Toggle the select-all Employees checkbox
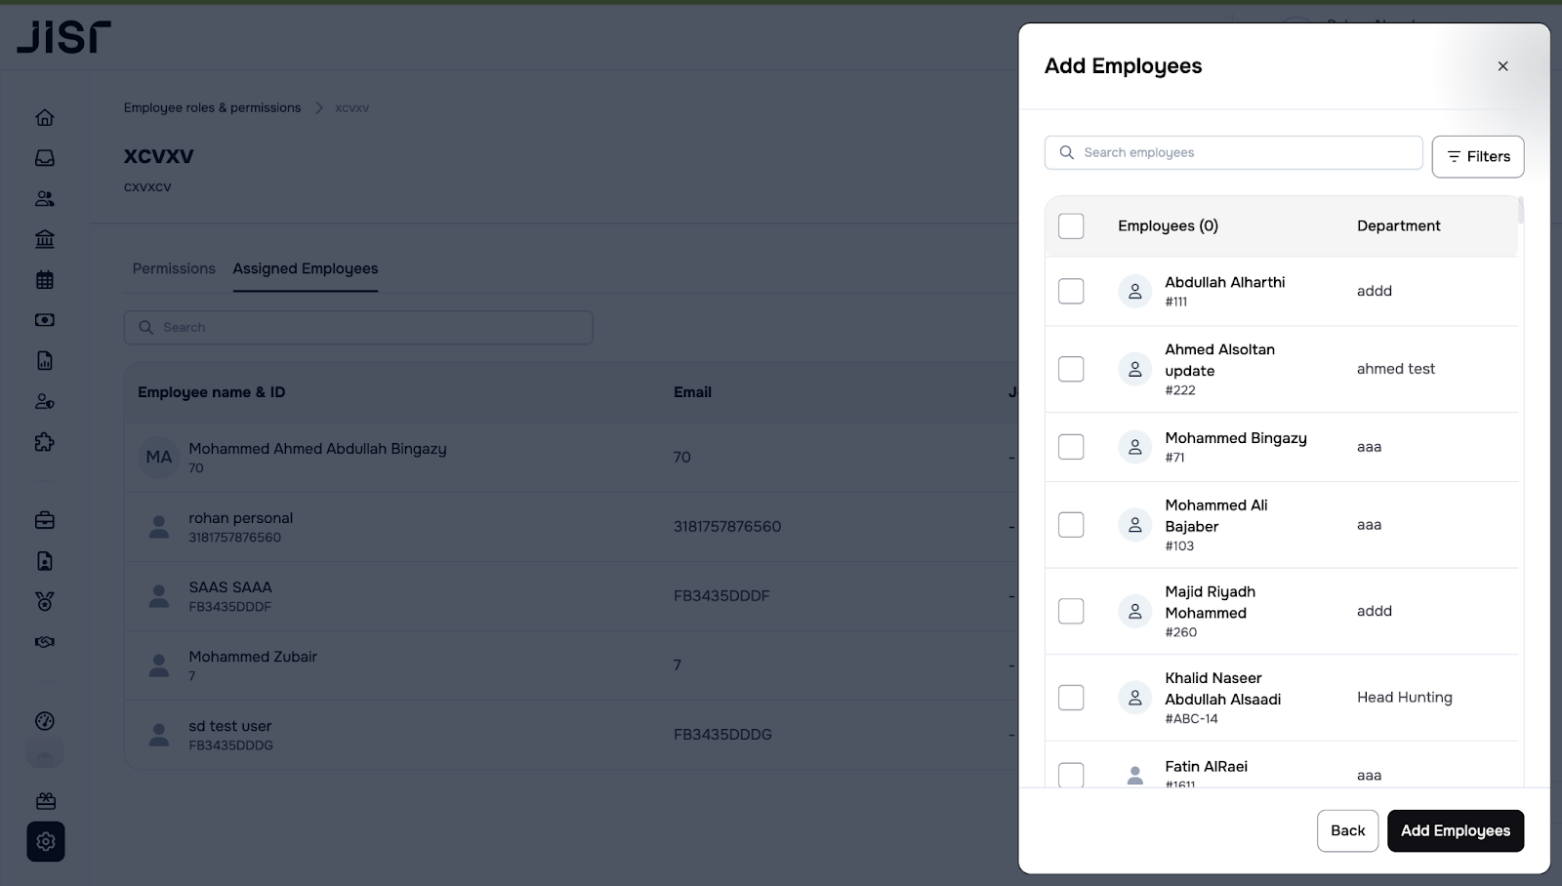Screen dimensions: 1562x886 1071,226
